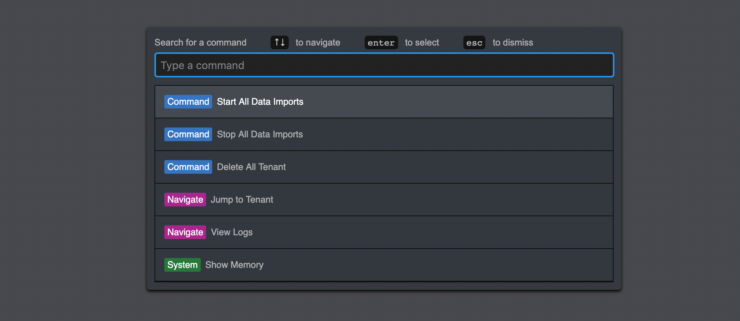
Task: Click Navigate badge next to View Logs
Action: point(185,232)
